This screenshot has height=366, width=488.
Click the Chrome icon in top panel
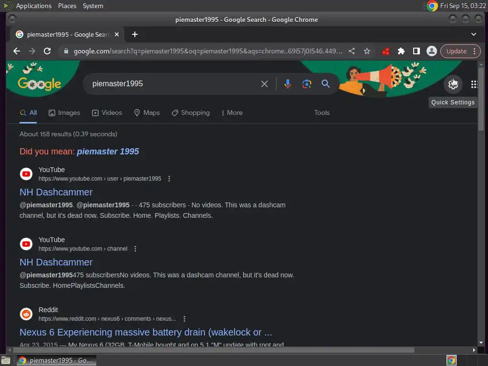[432, 6]
